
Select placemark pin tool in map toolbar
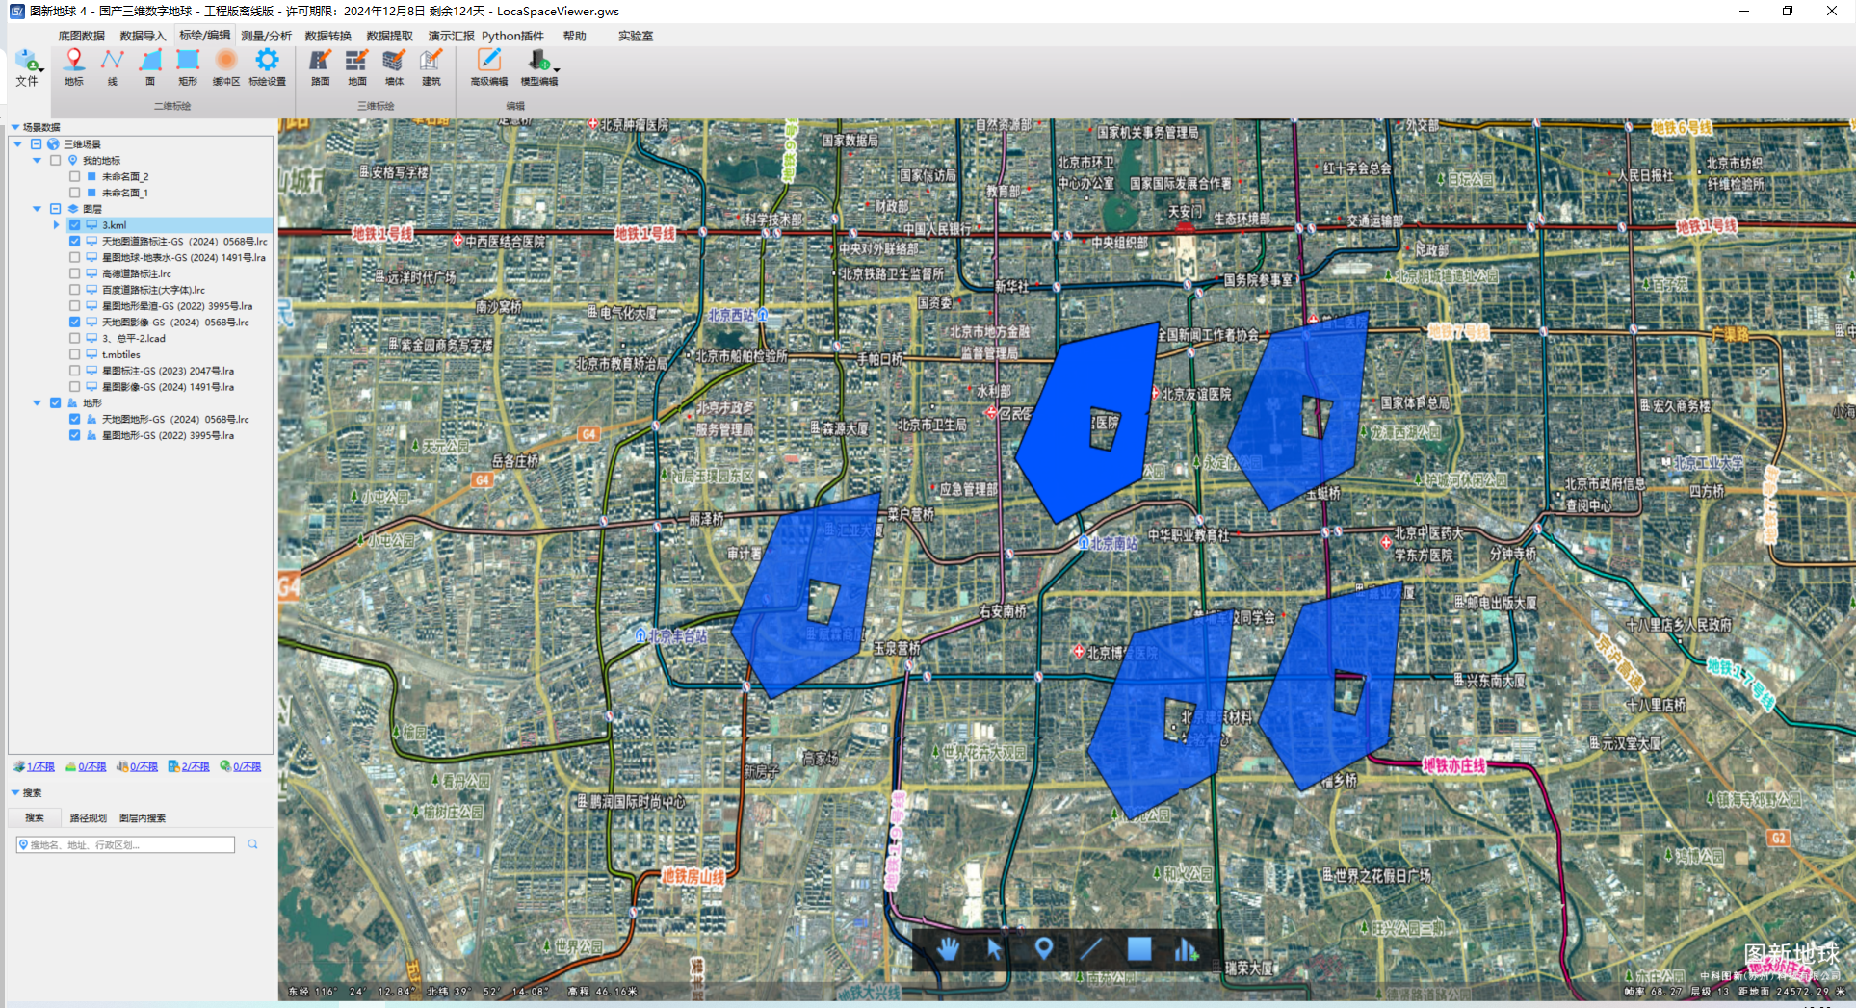pyautogui.click(x=1043, y=949)
